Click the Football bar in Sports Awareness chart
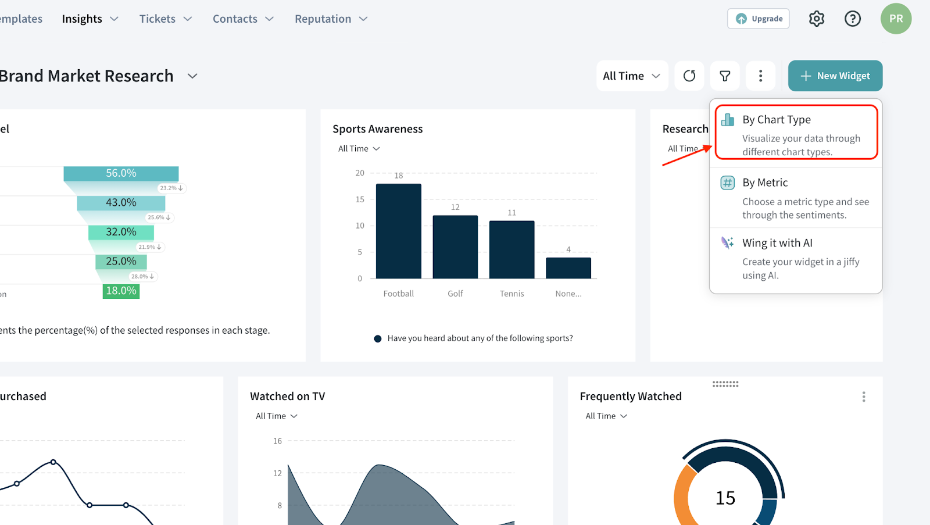This screenshot has width=930, height=525. (x=398, y=231)
